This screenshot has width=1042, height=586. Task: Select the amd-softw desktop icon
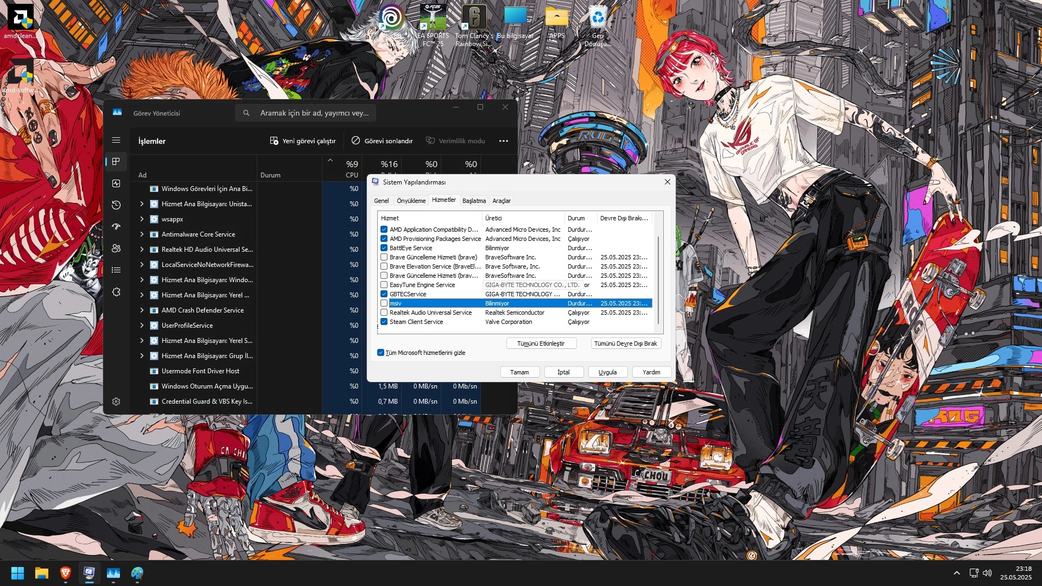21,76
